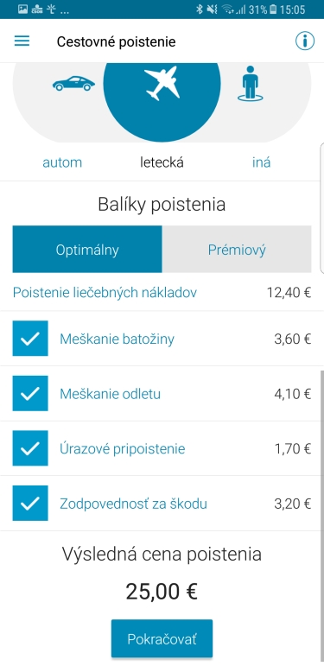The height and width of the screenshot is (666, 324).
Task: Tap the picture notification icon
Action: 22,10
